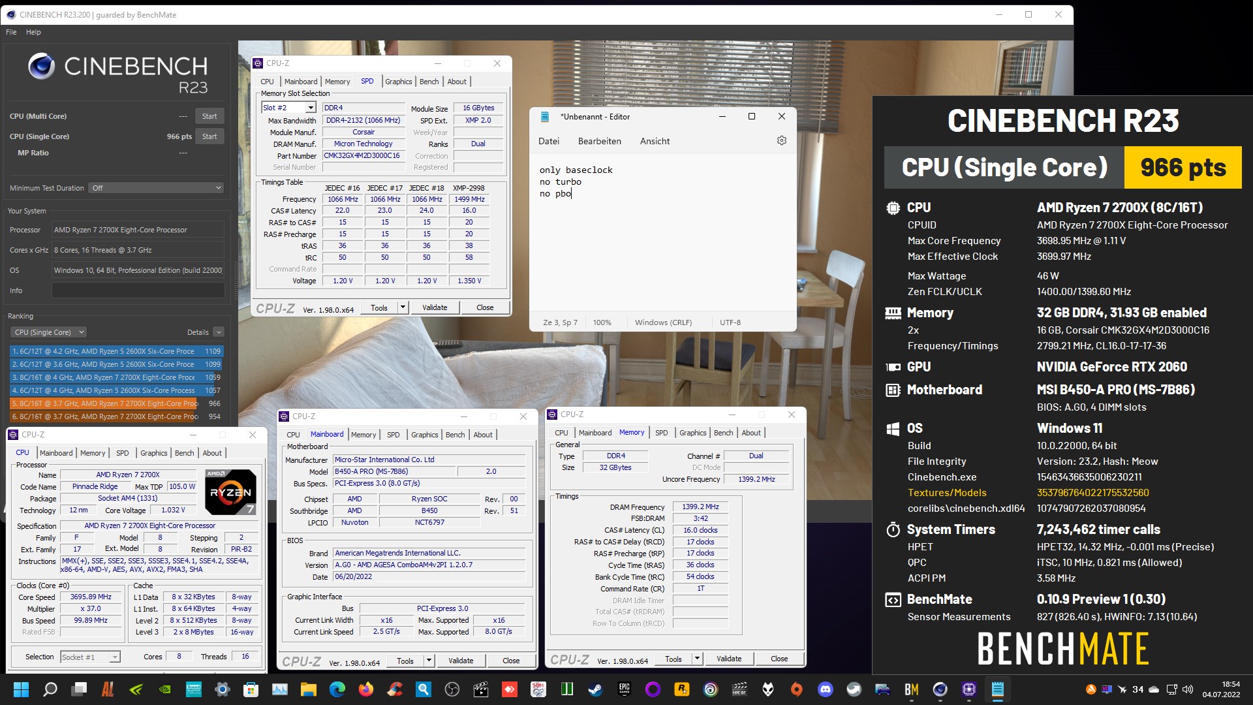This screenshot has width=1253, height=705.
Task: Open Windows Settings gear in taskbar
Action: 222,689
